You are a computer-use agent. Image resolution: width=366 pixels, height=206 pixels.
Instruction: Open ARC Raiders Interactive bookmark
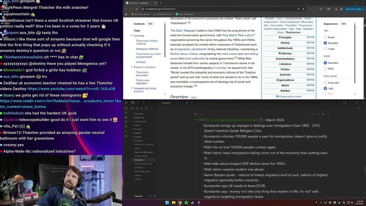tap(141, 14)
